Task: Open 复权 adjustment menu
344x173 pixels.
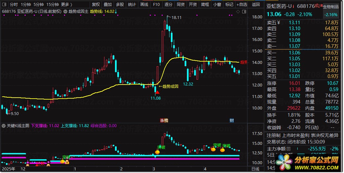Action: pos(96,4)
